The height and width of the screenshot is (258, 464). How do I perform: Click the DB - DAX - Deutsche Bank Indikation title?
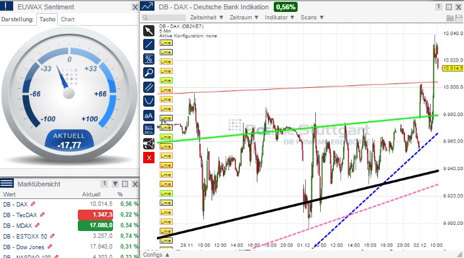click(213, 7)
